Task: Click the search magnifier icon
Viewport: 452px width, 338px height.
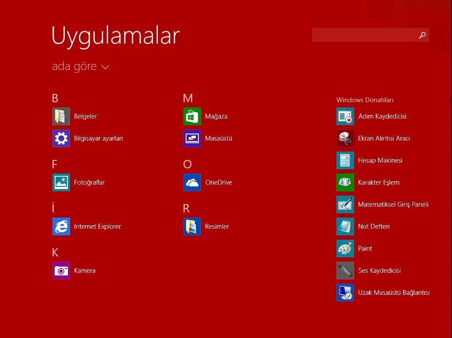Action: (x=422, y=35)
